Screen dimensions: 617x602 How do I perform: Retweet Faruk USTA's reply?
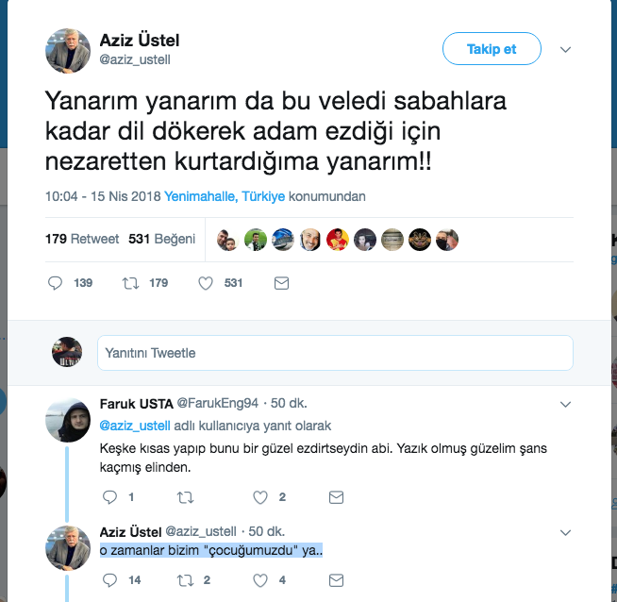(185, 497)
